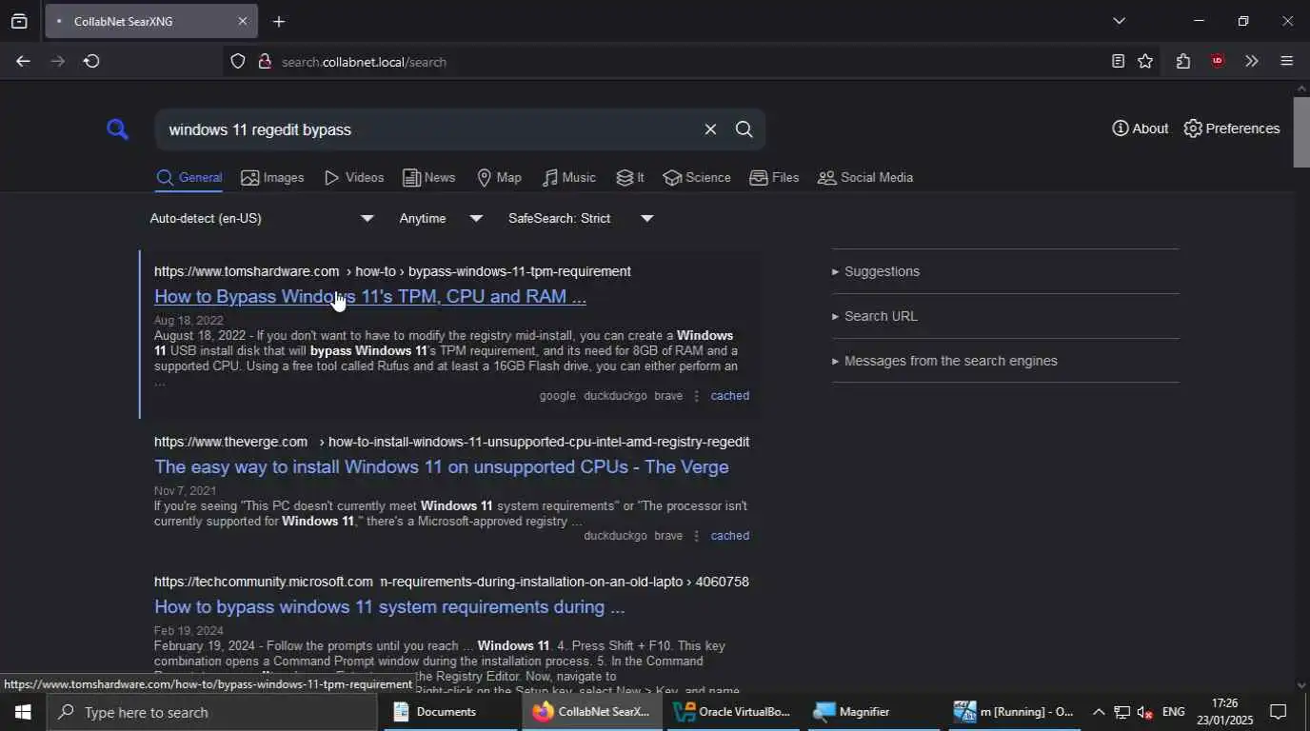Switch to the Images tab

272,178
